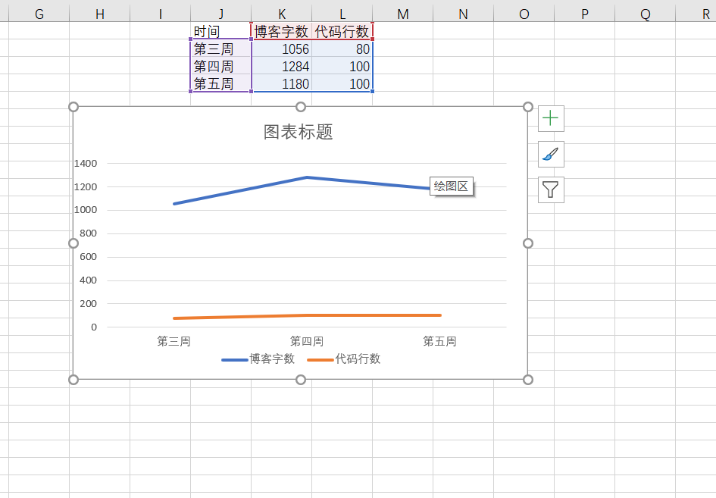Click the cell with value 1284
The width and height of the screenshot is (716, 498).
pyautogui.click(x=282, y=66)
